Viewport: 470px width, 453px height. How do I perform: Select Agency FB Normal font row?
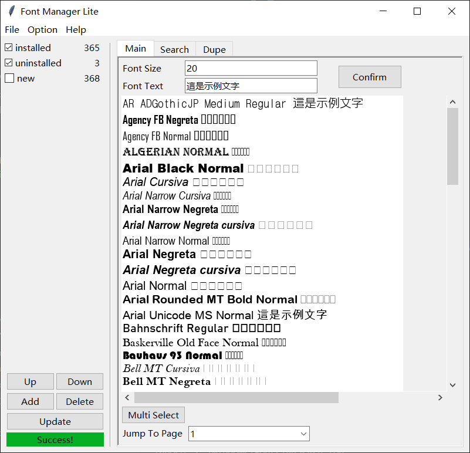click(x=175, y=136)
